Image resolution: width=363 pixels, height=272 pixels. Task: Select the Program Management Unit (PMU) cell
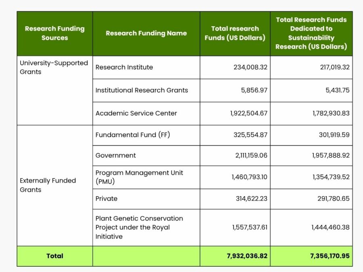click(x=139, y=177)
